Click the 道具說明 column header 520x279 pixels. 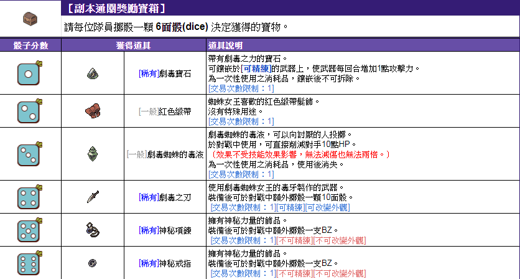point(226,45)
